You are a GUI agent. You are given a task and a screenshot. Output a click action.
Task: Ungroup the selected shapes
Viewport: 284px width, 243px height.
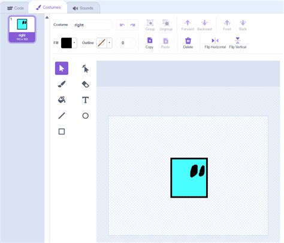pos(166,25)
